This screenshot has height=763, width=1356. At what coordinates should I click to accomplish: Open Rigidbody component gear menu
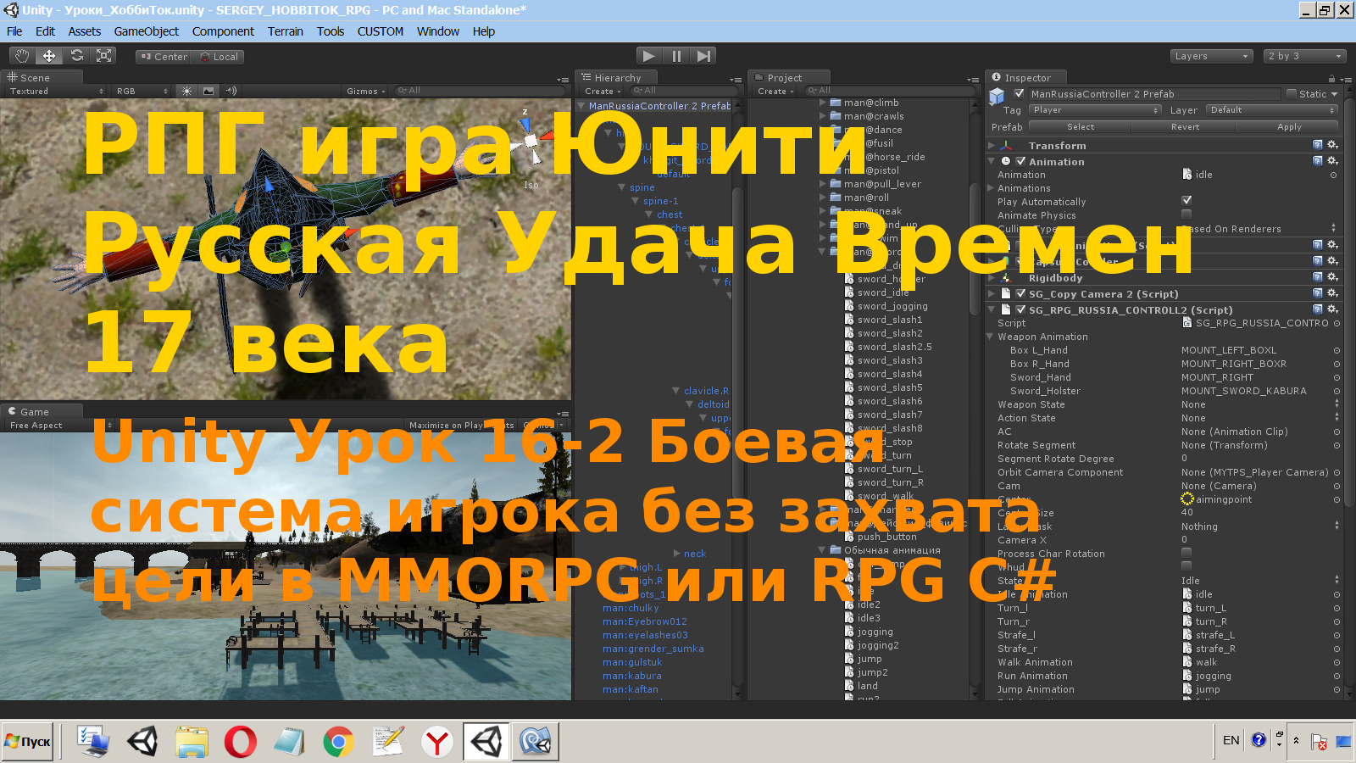coord(1332,277)
